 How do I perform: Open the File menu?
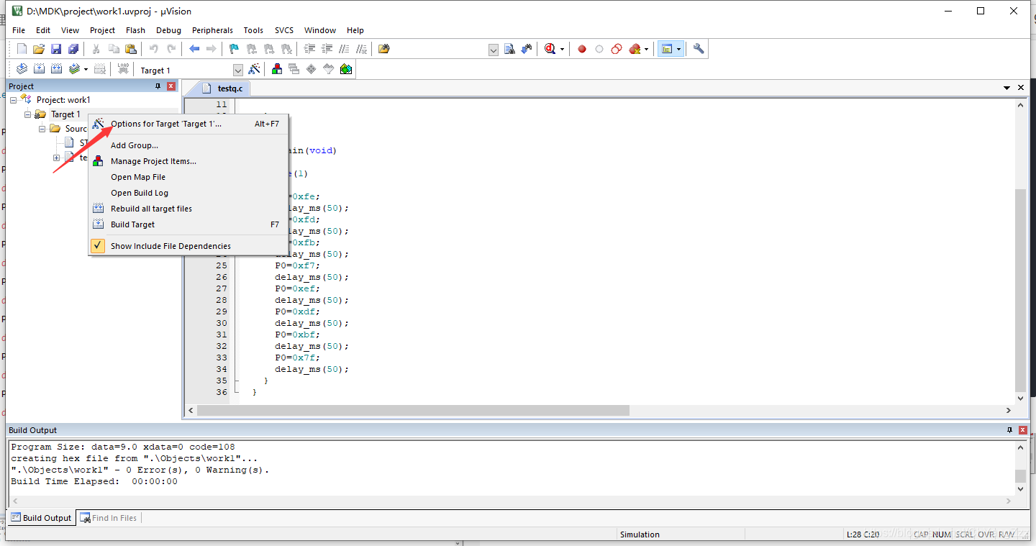pos(19,30)
